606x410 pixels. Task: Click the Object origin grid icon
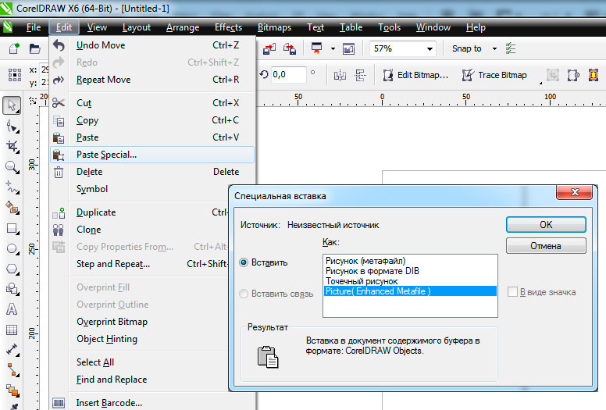click(15, 74)
